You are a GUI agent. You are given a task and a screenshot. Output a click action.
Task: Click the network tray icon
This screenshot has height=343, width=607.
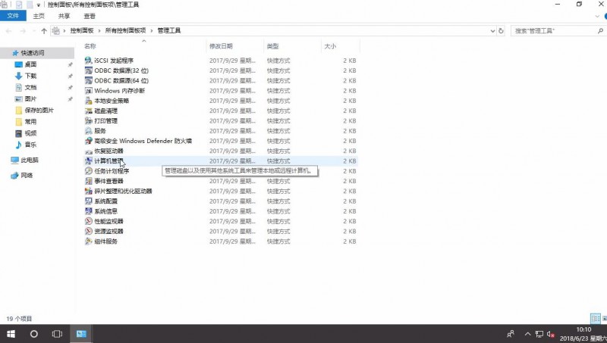point(539,334)
